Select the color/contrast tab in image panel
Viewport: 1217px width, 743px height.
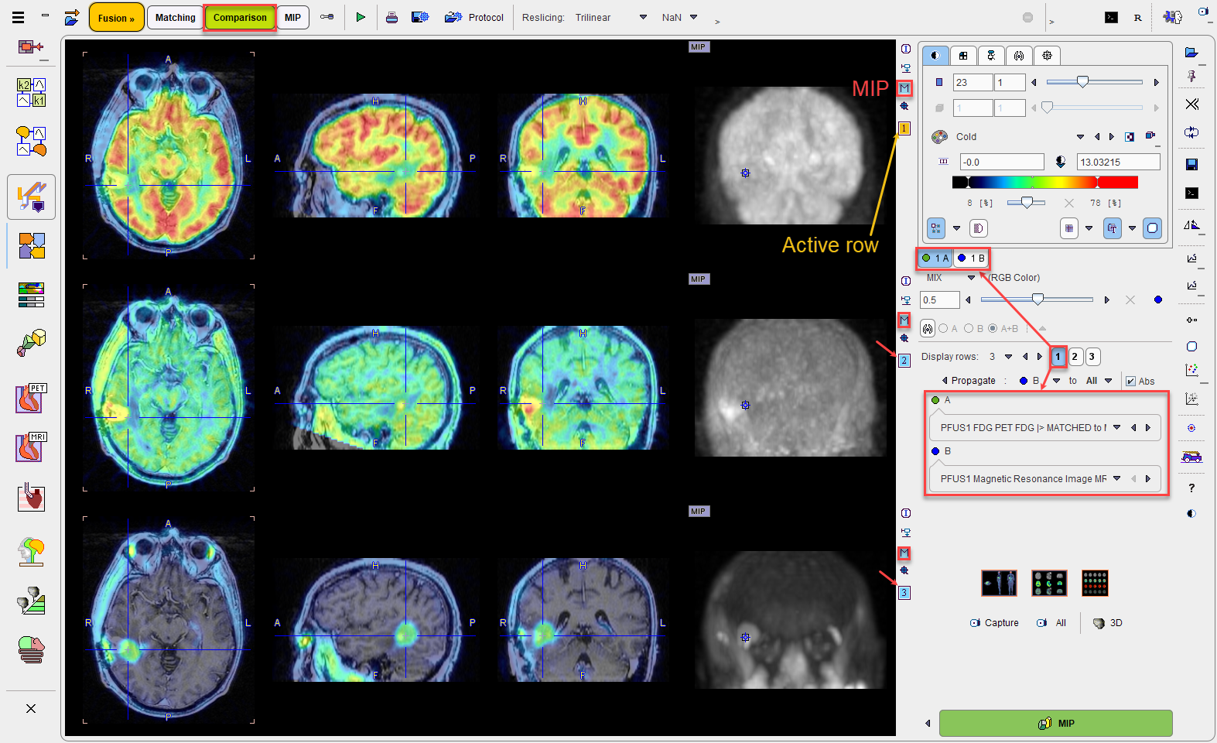click(935, 56)
